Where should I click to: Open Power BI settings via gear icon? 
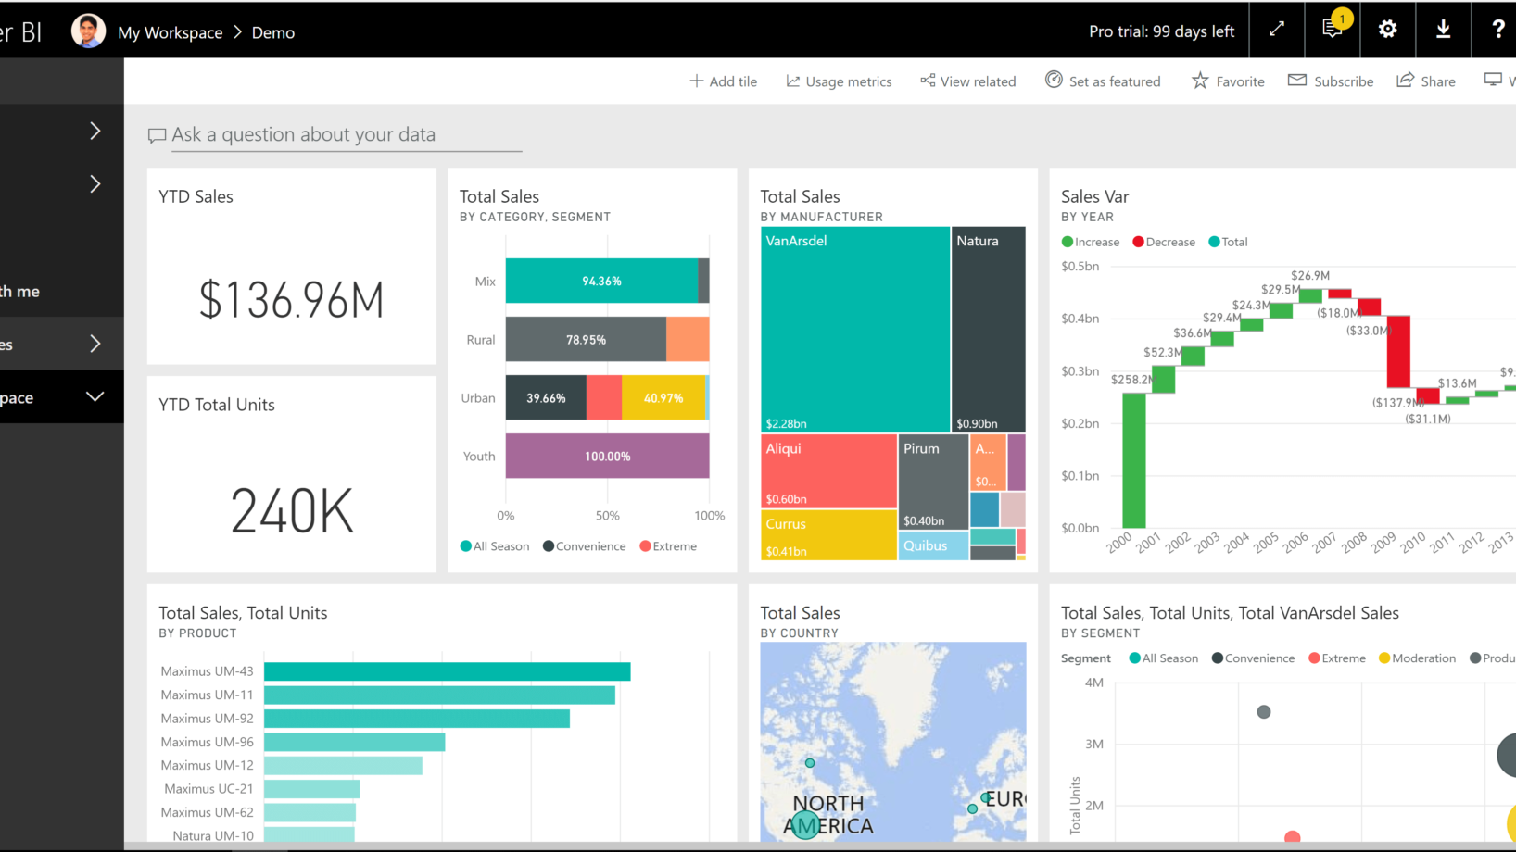click(1387, 29)
